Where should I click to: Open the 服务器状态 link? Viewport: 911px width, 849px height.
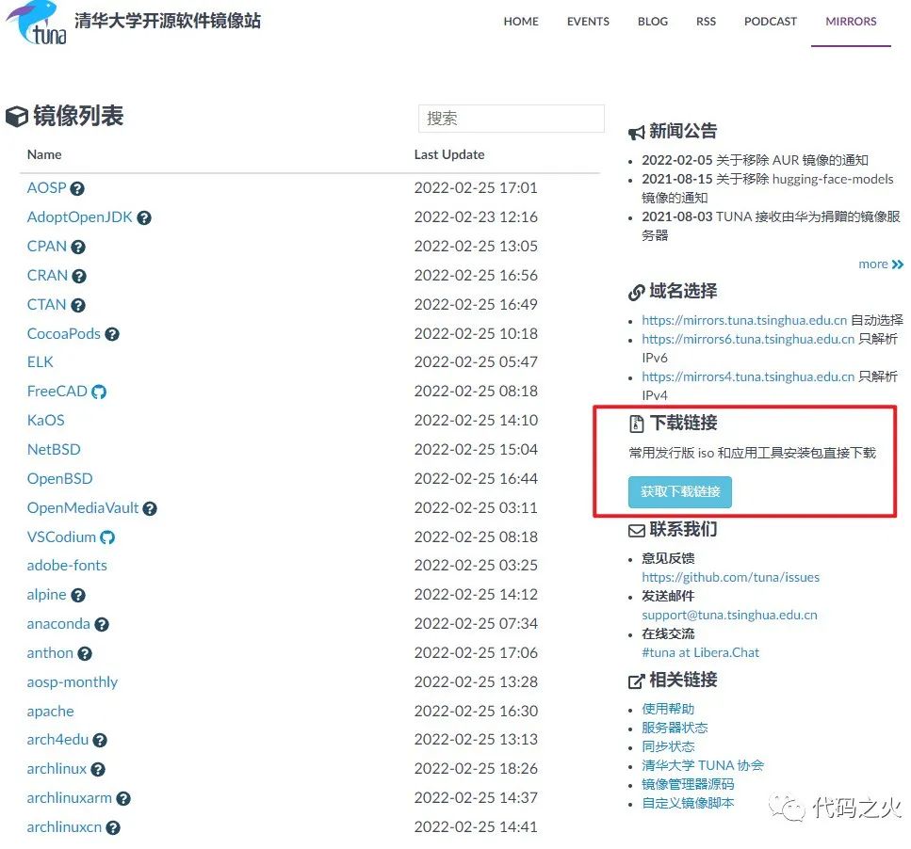(x=675, y=728)
